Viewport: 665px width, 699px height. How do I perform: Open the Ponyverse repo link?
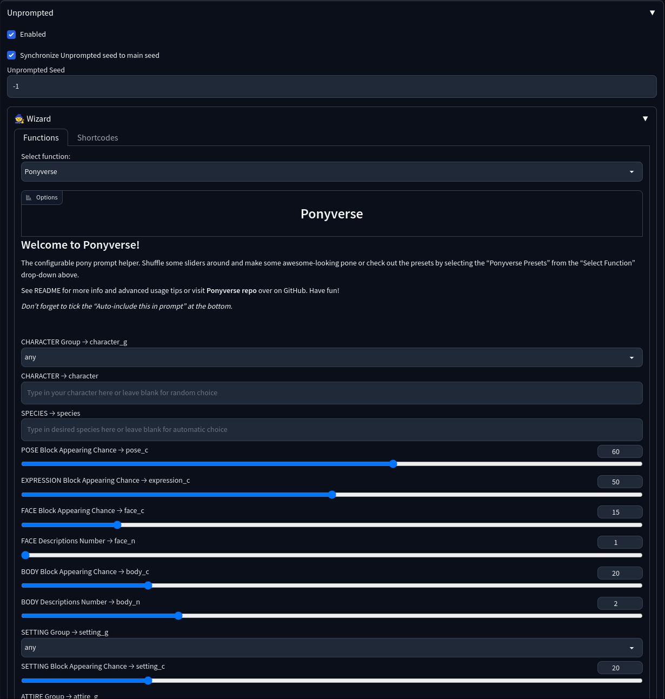point(231,290)
